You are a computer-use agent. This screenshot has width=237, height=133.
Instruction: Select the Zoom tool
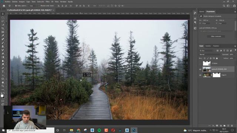[x=3, y=86]
